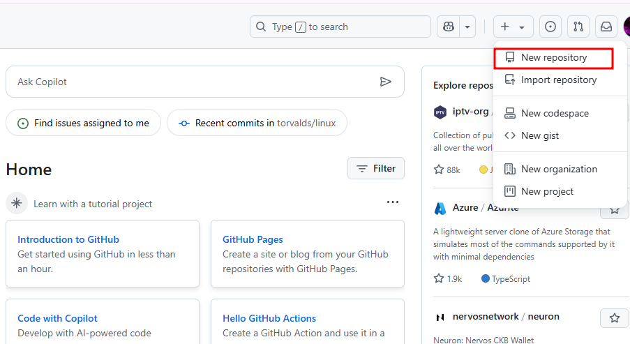Open GitHub Pages tutorial link
The width and height of the screenshot is (630, 344).
click(x=253, y=239)
